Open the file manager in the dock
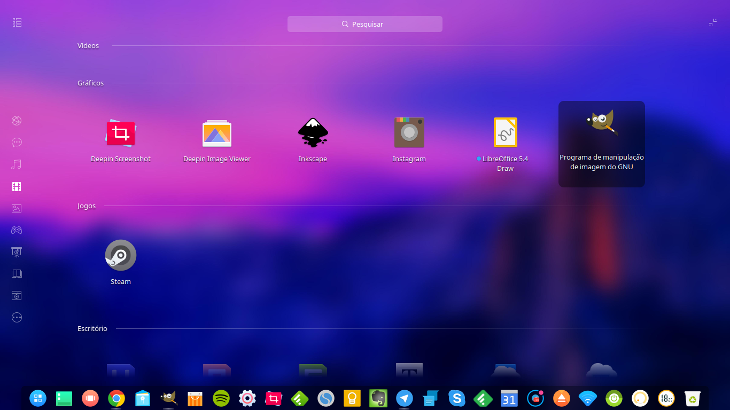730x410 pixels. [x=143, y=398]
